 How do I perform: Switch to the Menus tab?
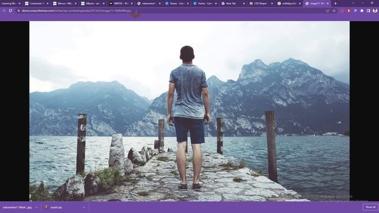65,4
